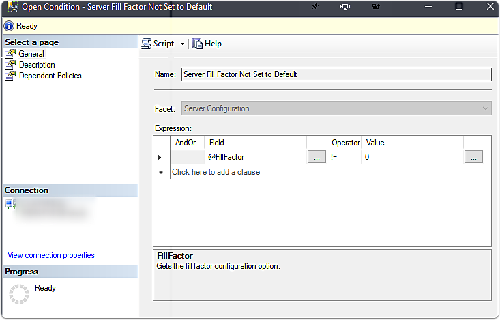
Task: Click the General page icon
Action: [x=10, y=54]
